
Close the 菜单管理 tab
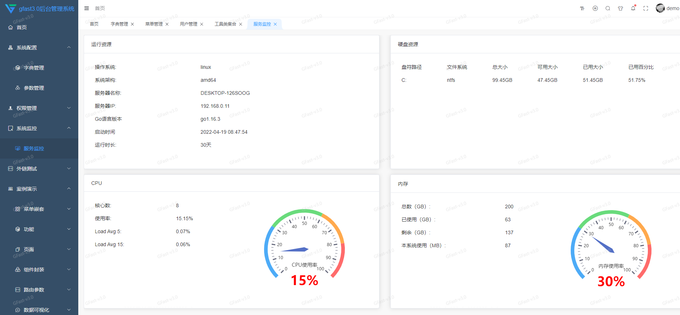click(x=167, y=24)
